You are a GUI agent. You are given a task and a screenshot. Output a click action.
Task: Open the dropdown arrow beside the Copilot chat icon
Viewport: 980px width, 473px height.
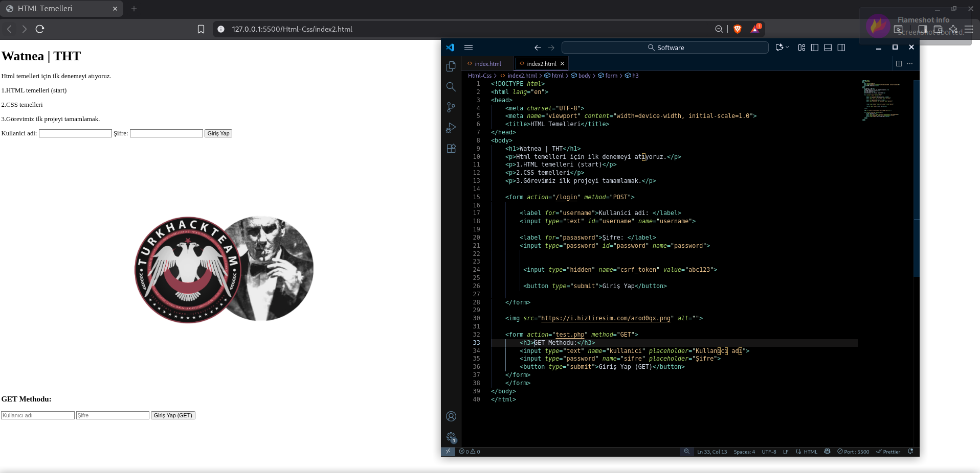[787, 48]
